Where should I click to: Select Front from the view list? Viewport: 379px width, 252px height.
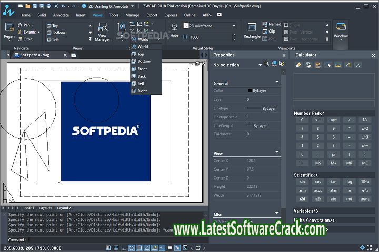[x=142, y=69]
